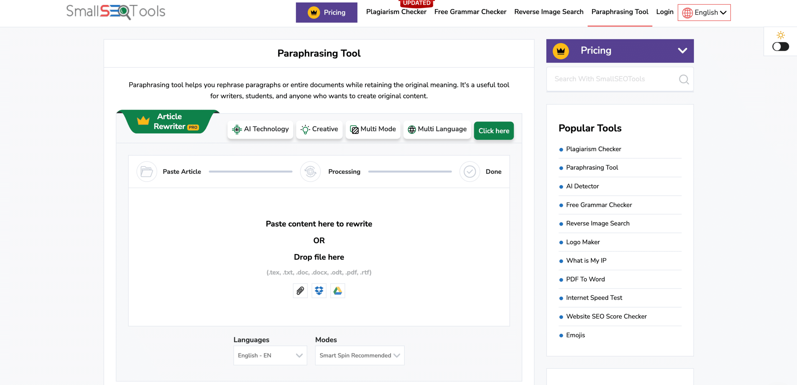Click the paperclip attach file icon
This screenshot has height=385, width=797.
(x=300, y=291)
